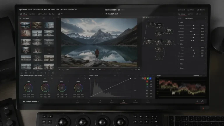
Task: Click the Export button
Action: click(x=181, y=10)
